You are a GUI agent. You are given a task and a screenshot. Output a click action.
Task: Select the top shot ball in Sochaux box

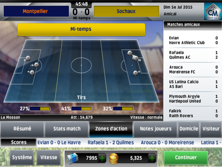point(129,53)
